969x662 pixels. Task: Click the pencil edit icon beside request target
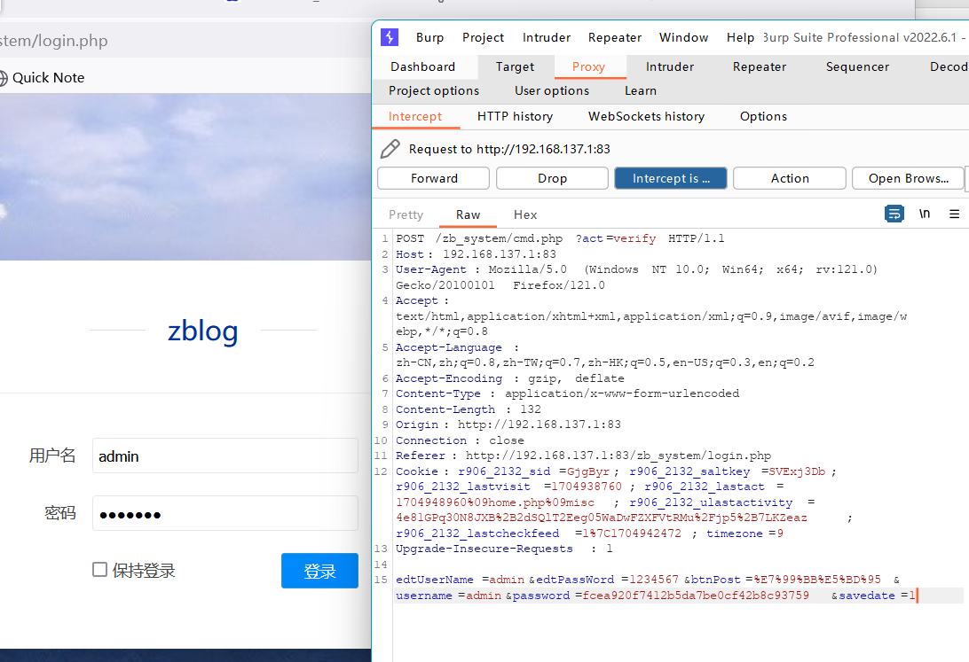point(390,149)
